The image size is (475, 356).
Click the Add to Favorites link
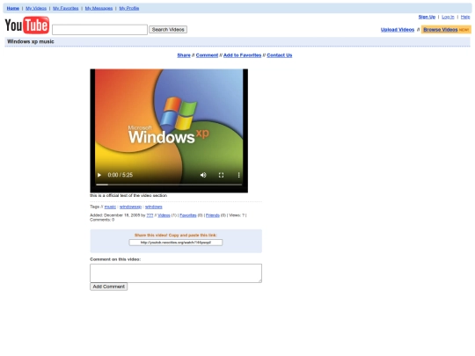pyautogui.click(x=243, y=55)
